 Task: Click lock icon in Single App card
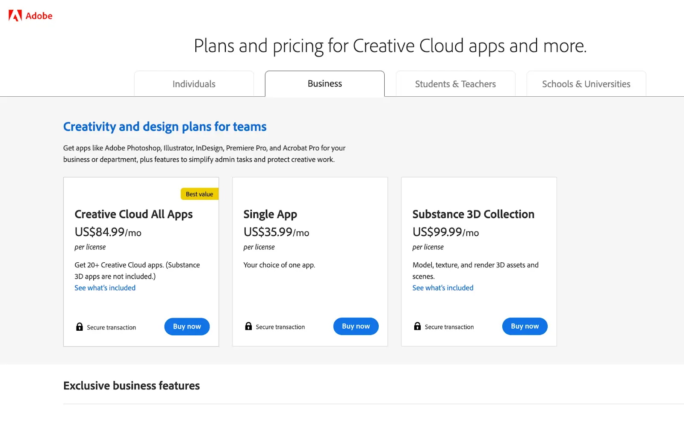tap(248, 326)
